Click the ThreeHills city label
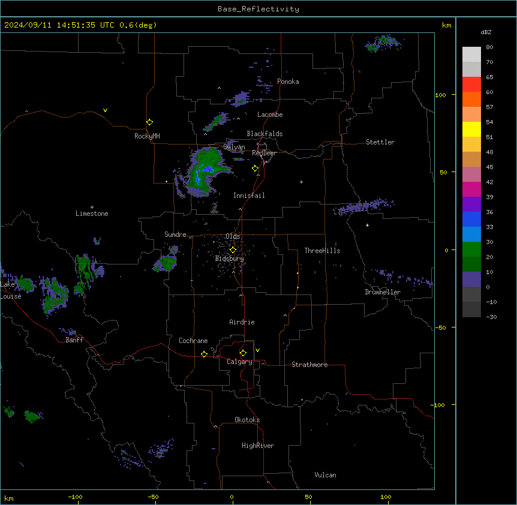The width and height of the screenshot is (517, 505). click(322, 251)
